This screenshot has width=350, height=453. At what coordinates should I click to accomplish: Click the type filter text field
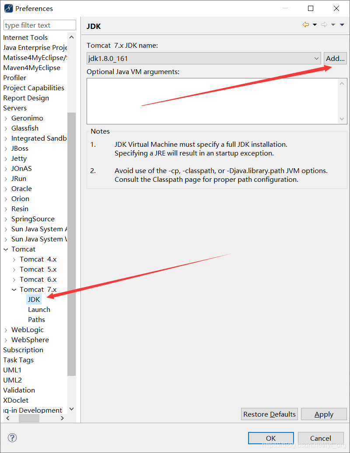(39, 25)
